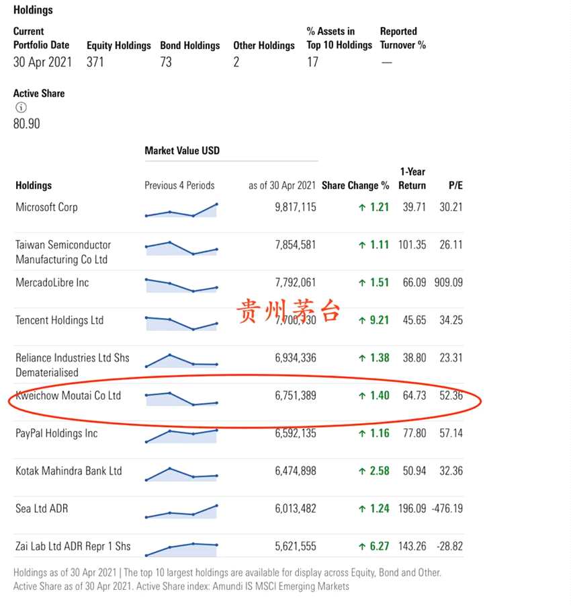Click the Holdings column header in table
This screenshot has width=571, height=606.
[34, 186]
